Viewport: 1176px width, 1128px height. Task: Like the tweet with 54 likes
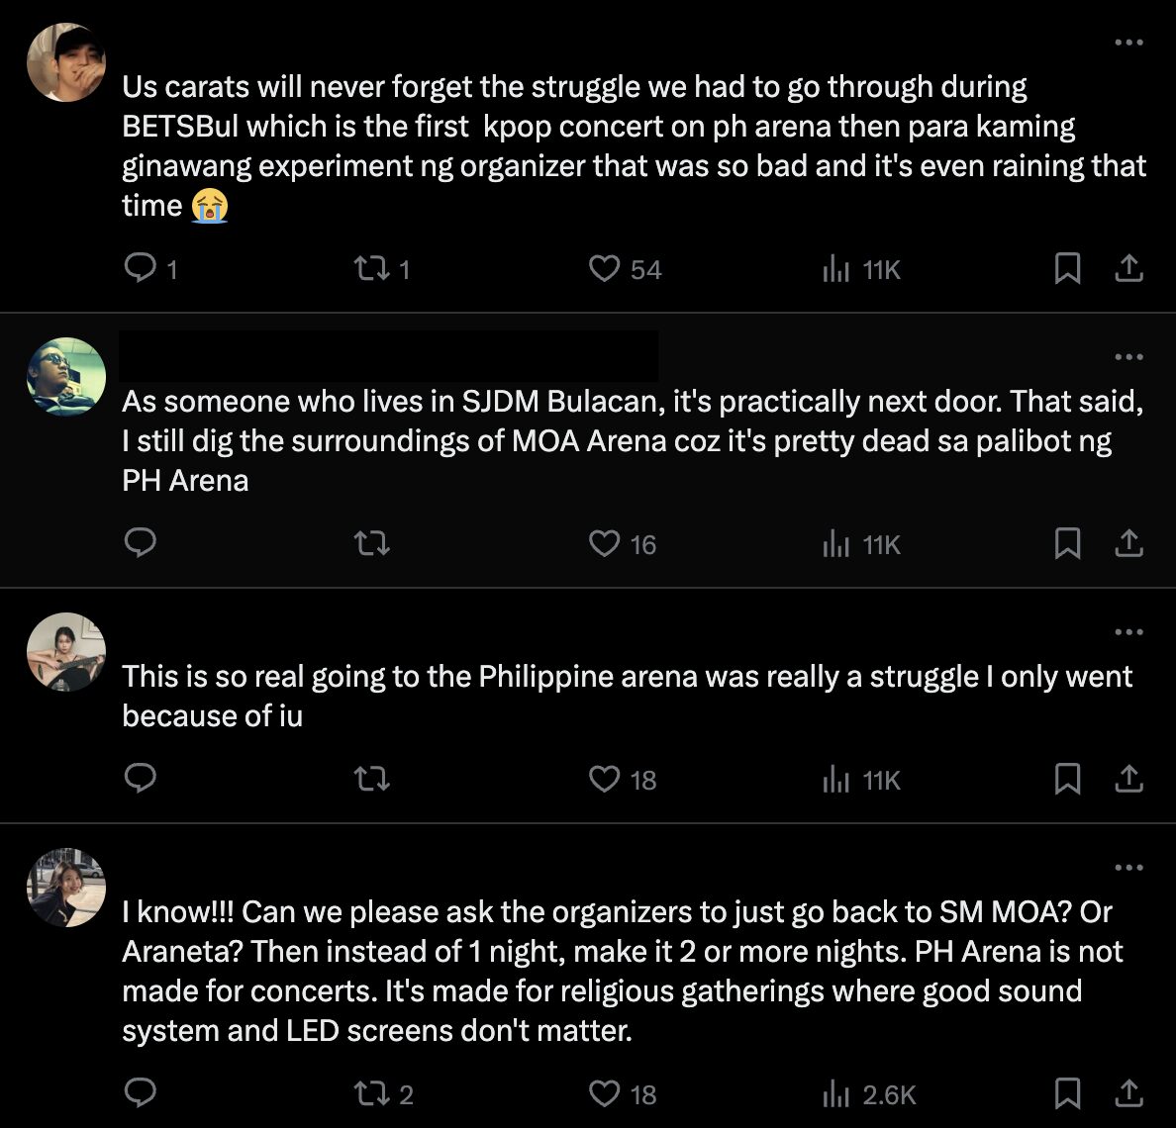(604, 268)
